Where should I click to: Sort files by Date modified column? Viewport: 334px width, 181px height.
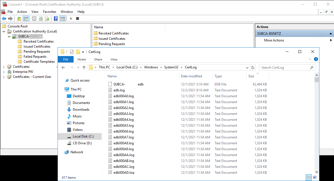[191, 76]
